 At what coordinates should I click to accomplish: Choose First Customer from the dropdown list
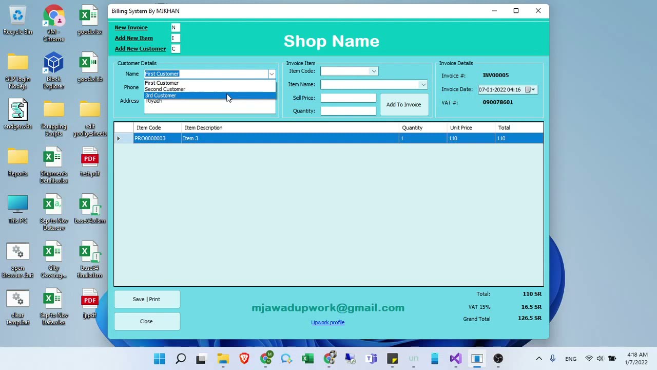point(209,83)
